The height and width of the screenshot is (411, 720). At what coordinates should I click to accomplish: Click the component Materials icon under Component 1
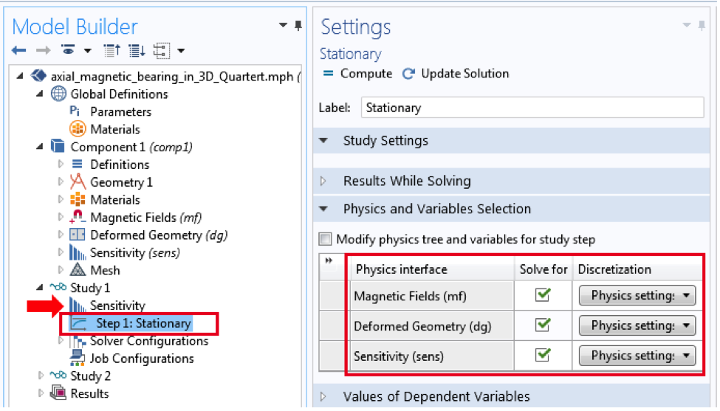pos(78,199)
